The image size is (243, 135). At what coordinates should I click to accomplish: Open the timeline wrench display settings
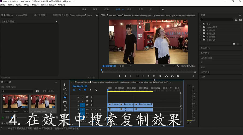pos(96,90)
